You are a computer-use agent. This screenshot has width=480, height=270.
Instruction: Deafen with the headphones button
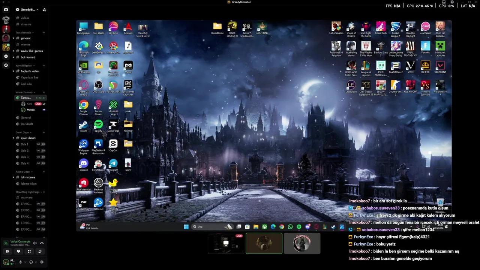[x=31, y=262]
